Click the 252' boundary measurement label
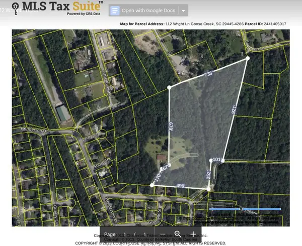 (209, 174)
